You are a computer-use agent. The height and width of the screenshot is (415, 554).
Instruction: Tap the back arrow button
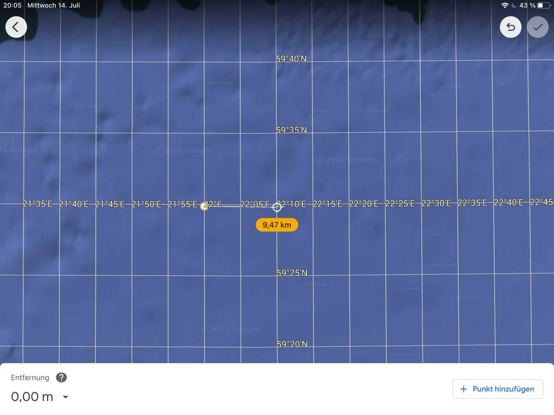coord(16,28)
